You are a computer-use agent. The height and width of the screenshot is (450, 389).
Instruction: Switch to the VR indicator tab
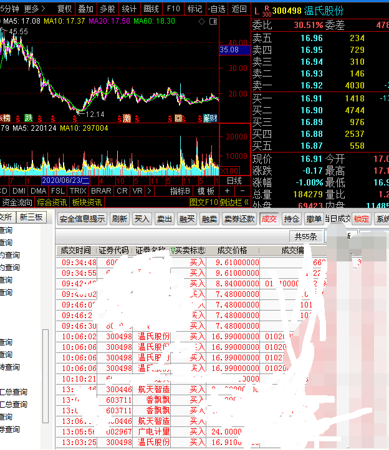pyautogui.click(x=137, y=191)
